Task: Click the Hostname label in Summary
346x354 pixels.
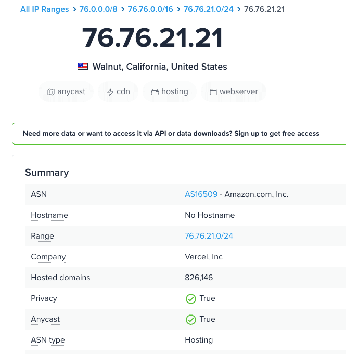Action: click(x=49, y=215)
